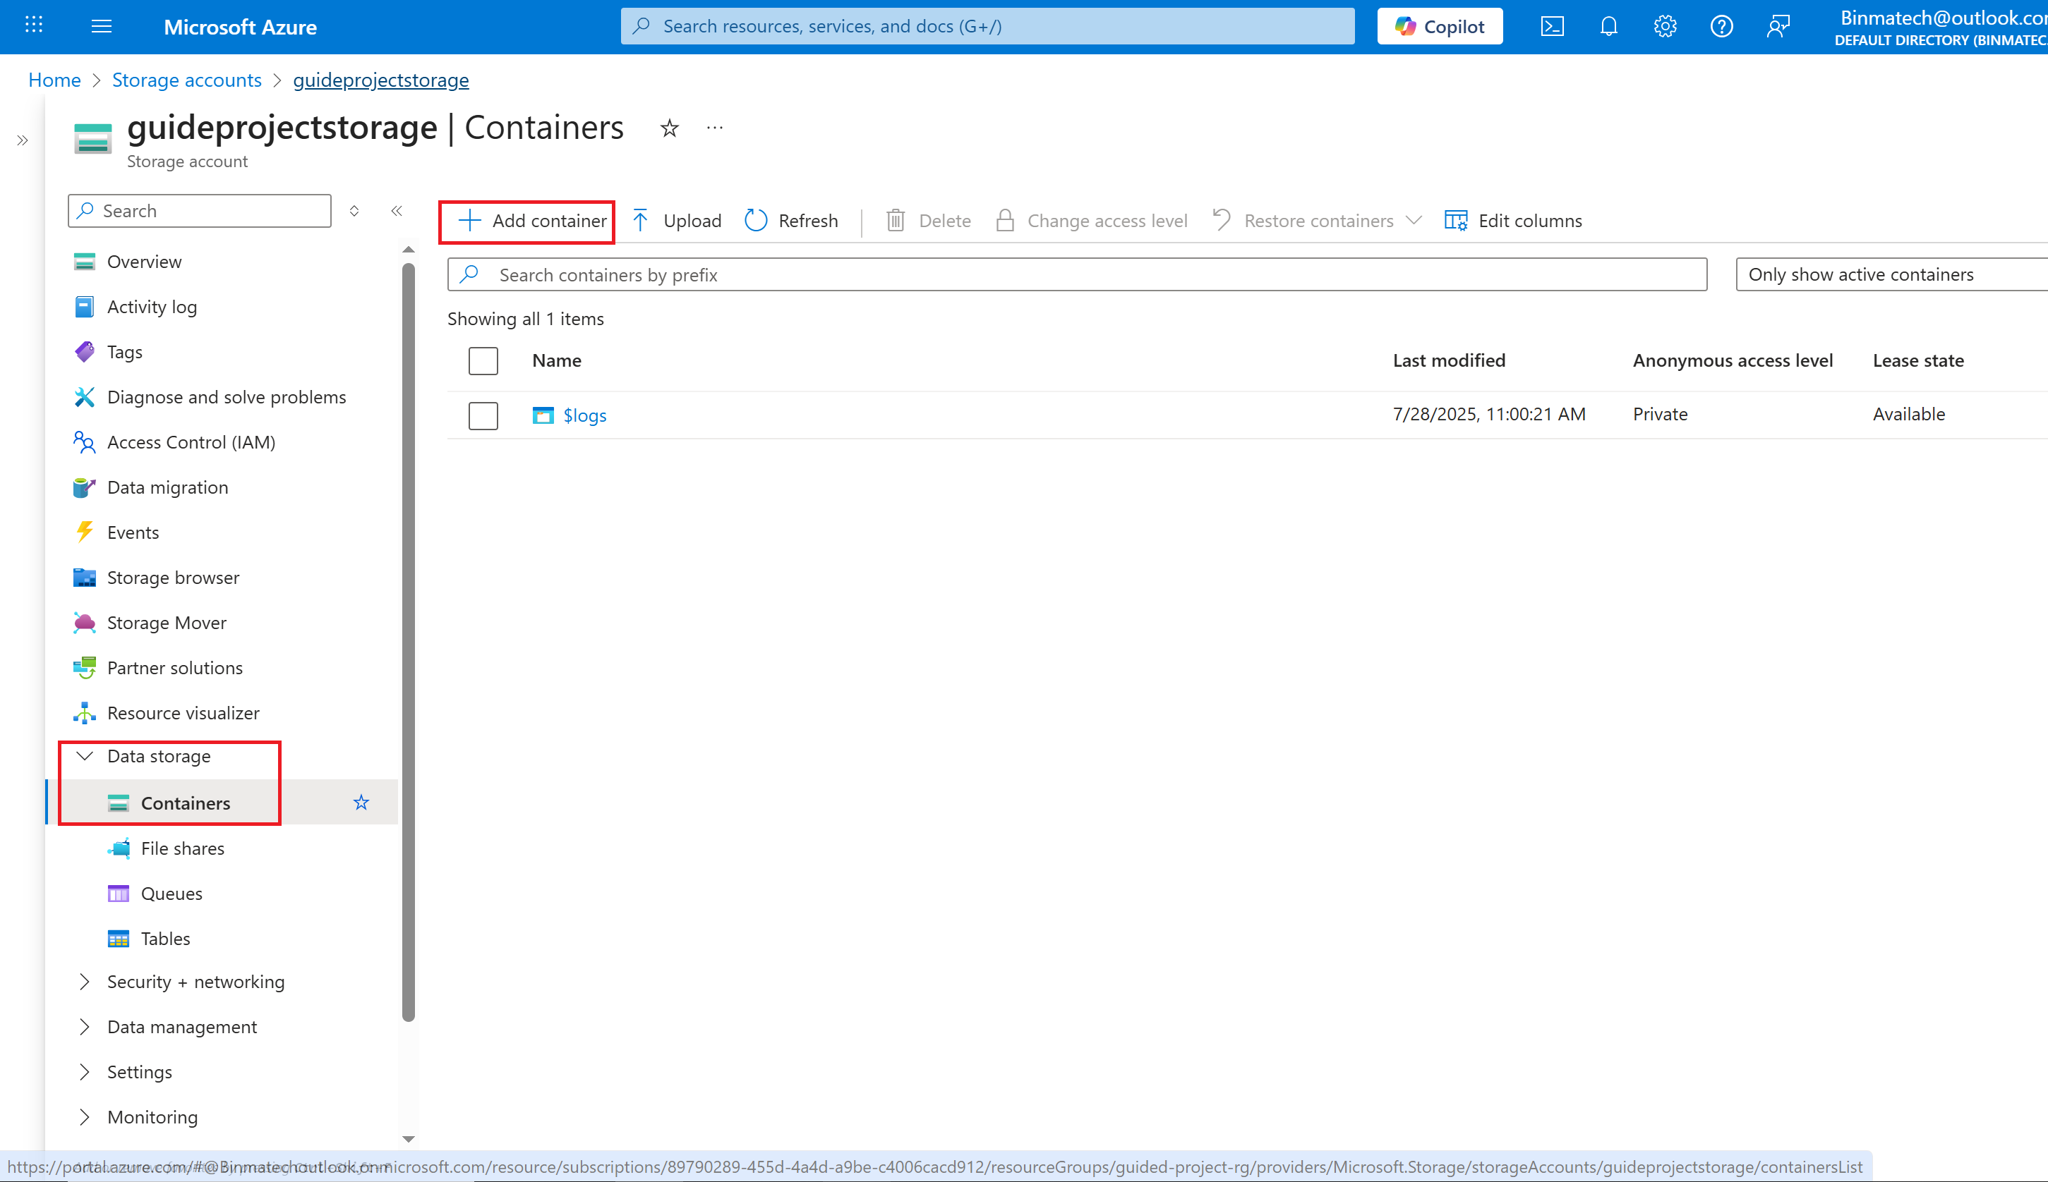2048x1182 pixels.
Task: Check the select-all header checkbox
Action: [483, 361]
